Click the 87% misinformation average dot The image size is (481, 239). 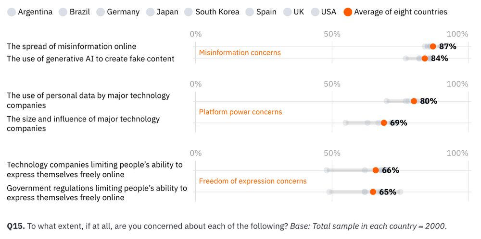(433, 47)
